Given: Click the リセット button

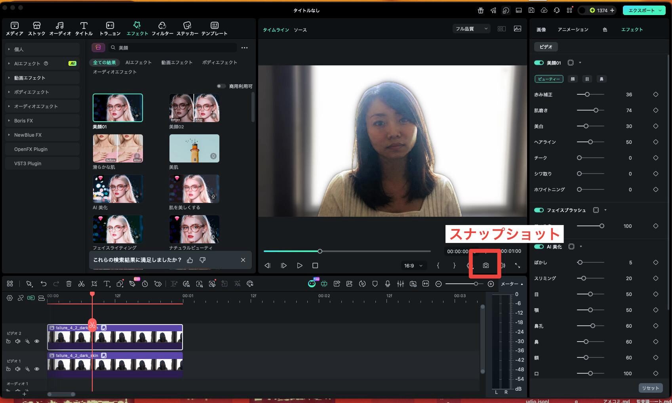Looking at the screenshot, I should tap(651, 388).
